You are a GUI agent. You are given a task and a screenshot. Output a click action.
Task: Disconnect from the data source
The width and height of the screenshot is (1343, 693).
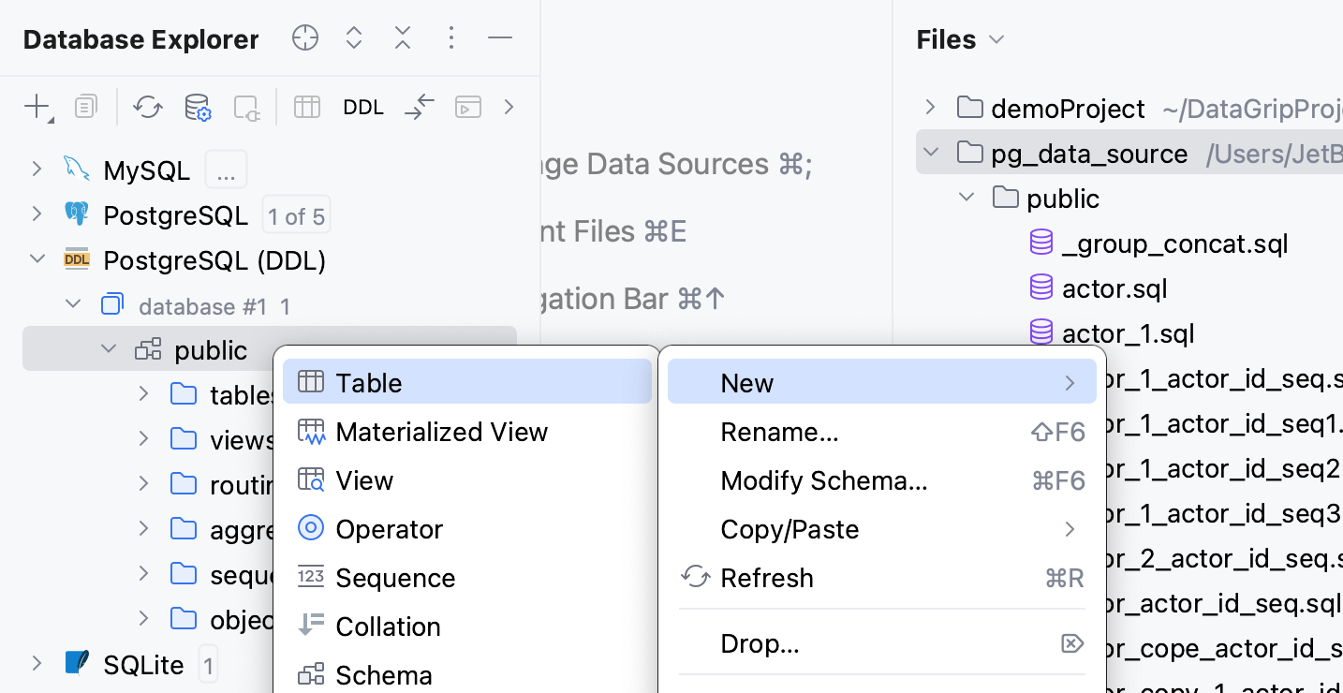coord(245,106)
